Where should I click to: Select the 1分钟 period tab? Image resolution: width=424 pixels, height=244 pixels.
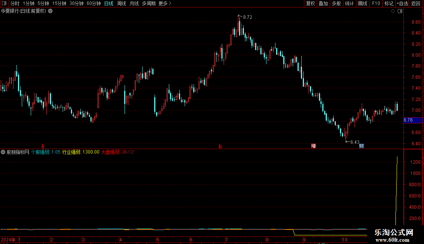[x=29, y=3]
